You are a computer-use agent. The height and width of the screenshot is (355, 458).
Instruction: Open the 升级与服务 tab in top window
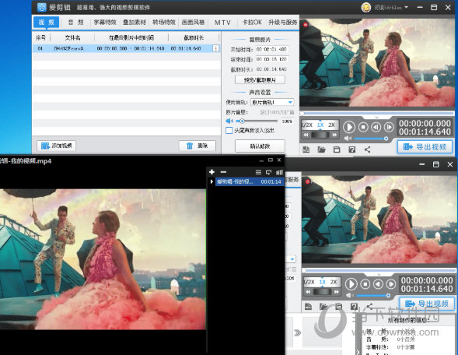point(282,23)
